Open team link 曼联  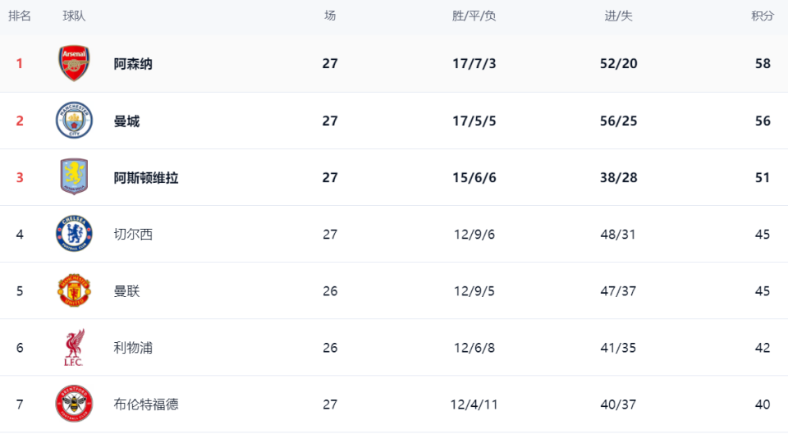126,291
